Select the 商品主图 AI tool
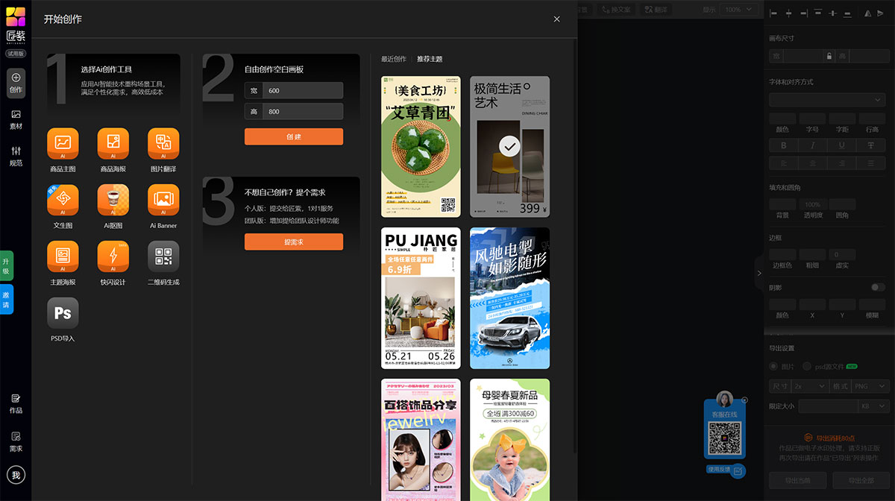 coord(63,145)
